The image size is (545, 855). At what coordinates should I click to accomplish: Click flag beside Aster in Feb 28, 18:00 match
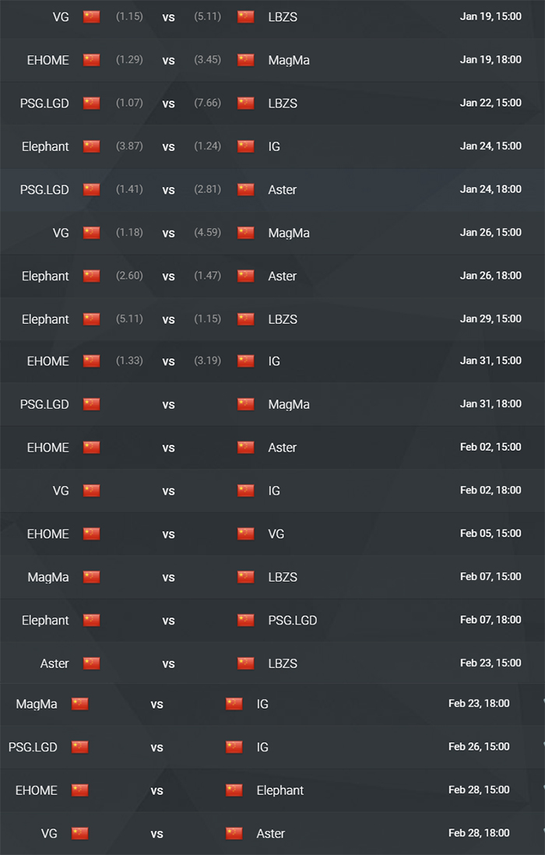(234, 833)
